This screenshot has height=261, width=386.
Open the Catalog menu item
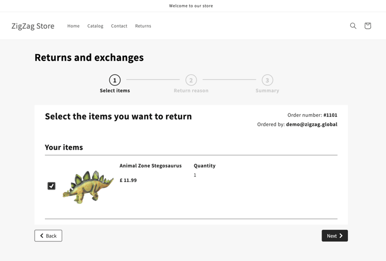[95, 26]
